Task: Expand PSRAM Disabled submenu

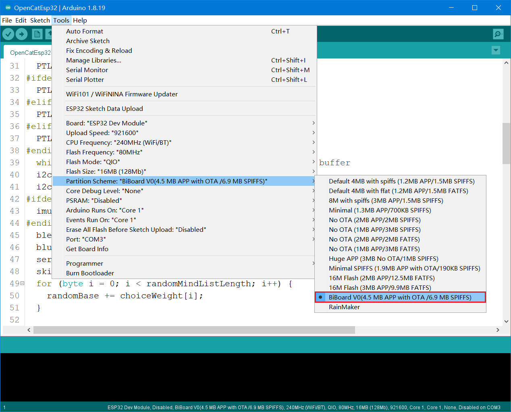Action: click(x=184, y=200)
